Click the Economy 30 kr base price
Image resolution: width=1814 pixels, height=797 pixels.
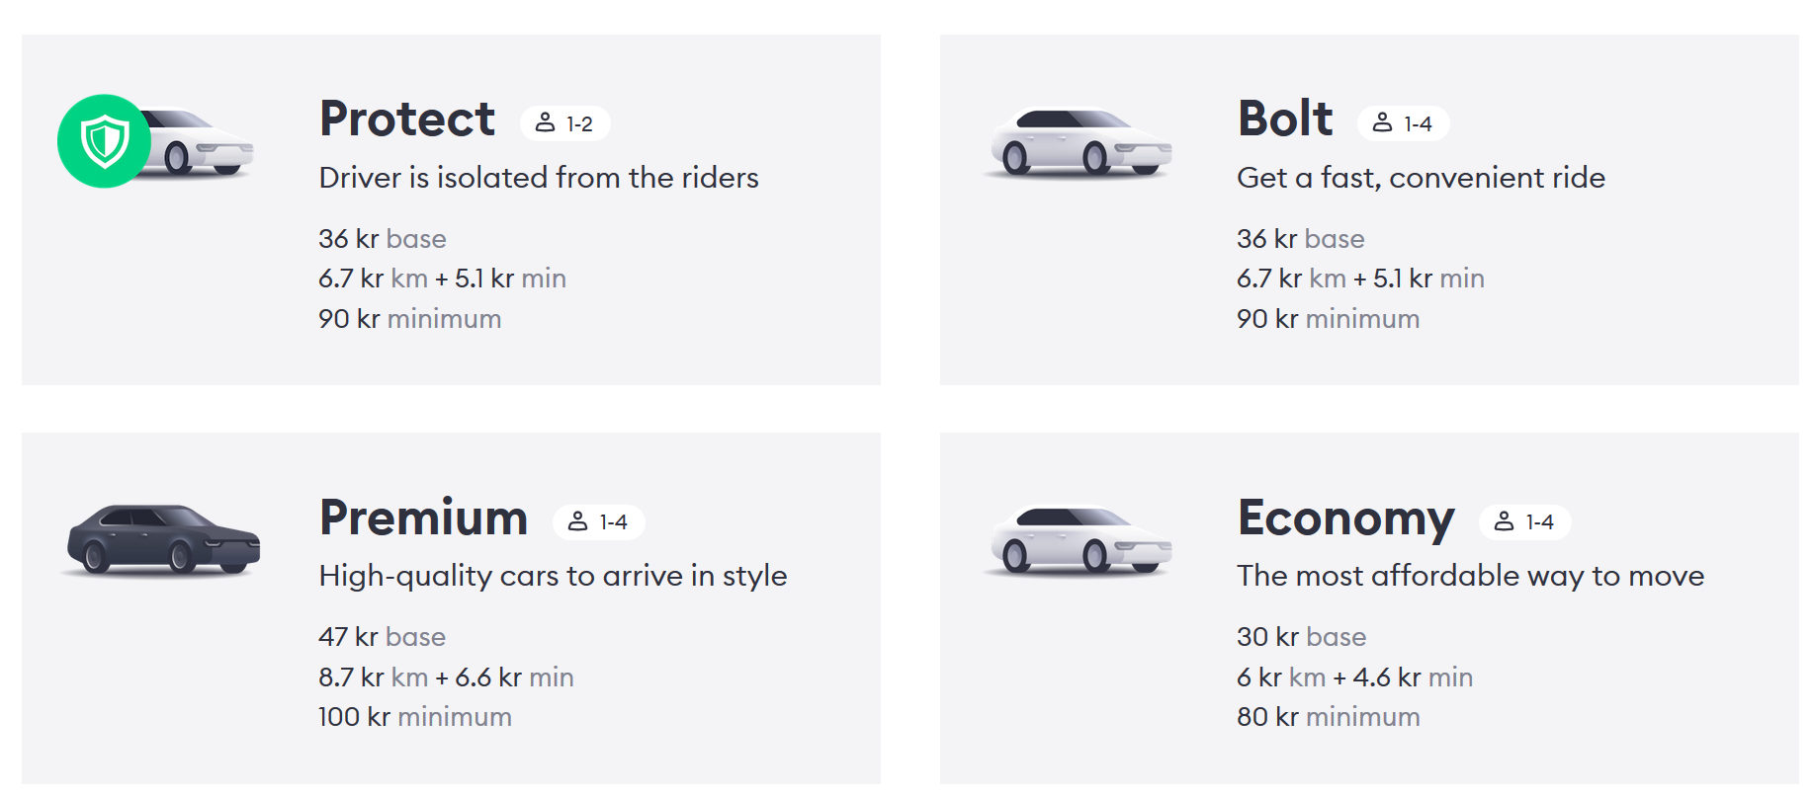click(1301, 637)
